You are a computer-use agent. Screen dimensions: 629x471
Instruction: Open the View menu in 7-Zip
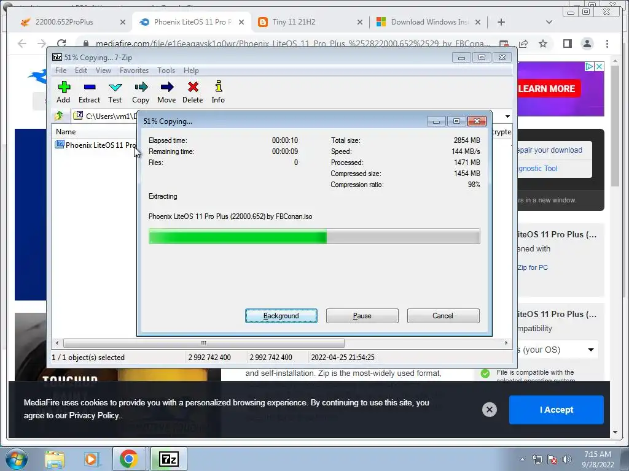pyautogui.click(x=103, y=71)
